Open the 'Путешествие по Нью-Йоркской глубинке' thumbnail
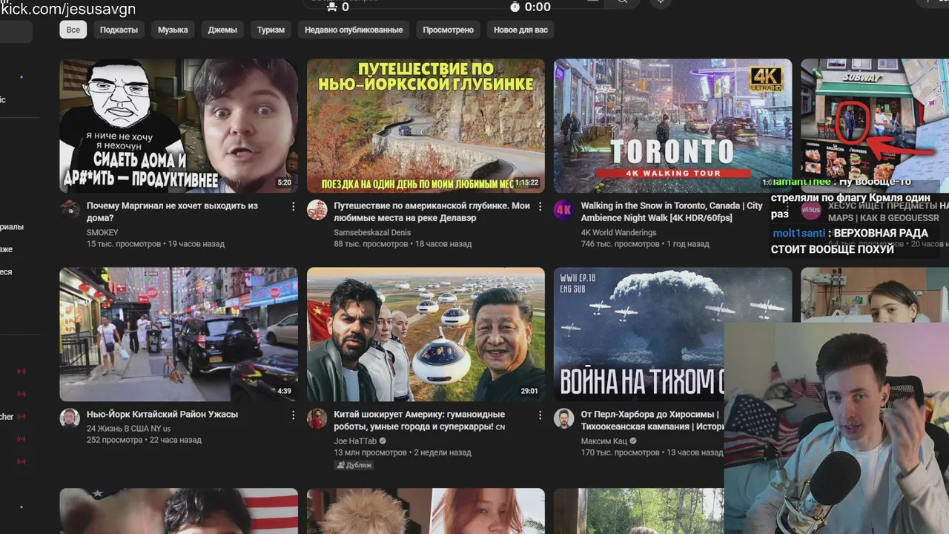This screenshot has height=534, width=949. coord(426,126)
